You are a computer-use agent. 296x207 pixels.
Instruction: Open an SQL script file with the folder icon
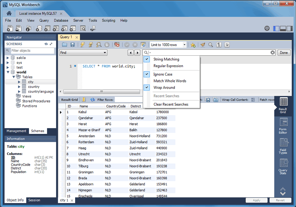64,45
